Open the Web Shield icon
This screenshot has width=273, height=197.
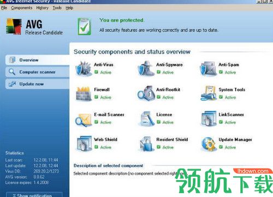tap(84, 144)
